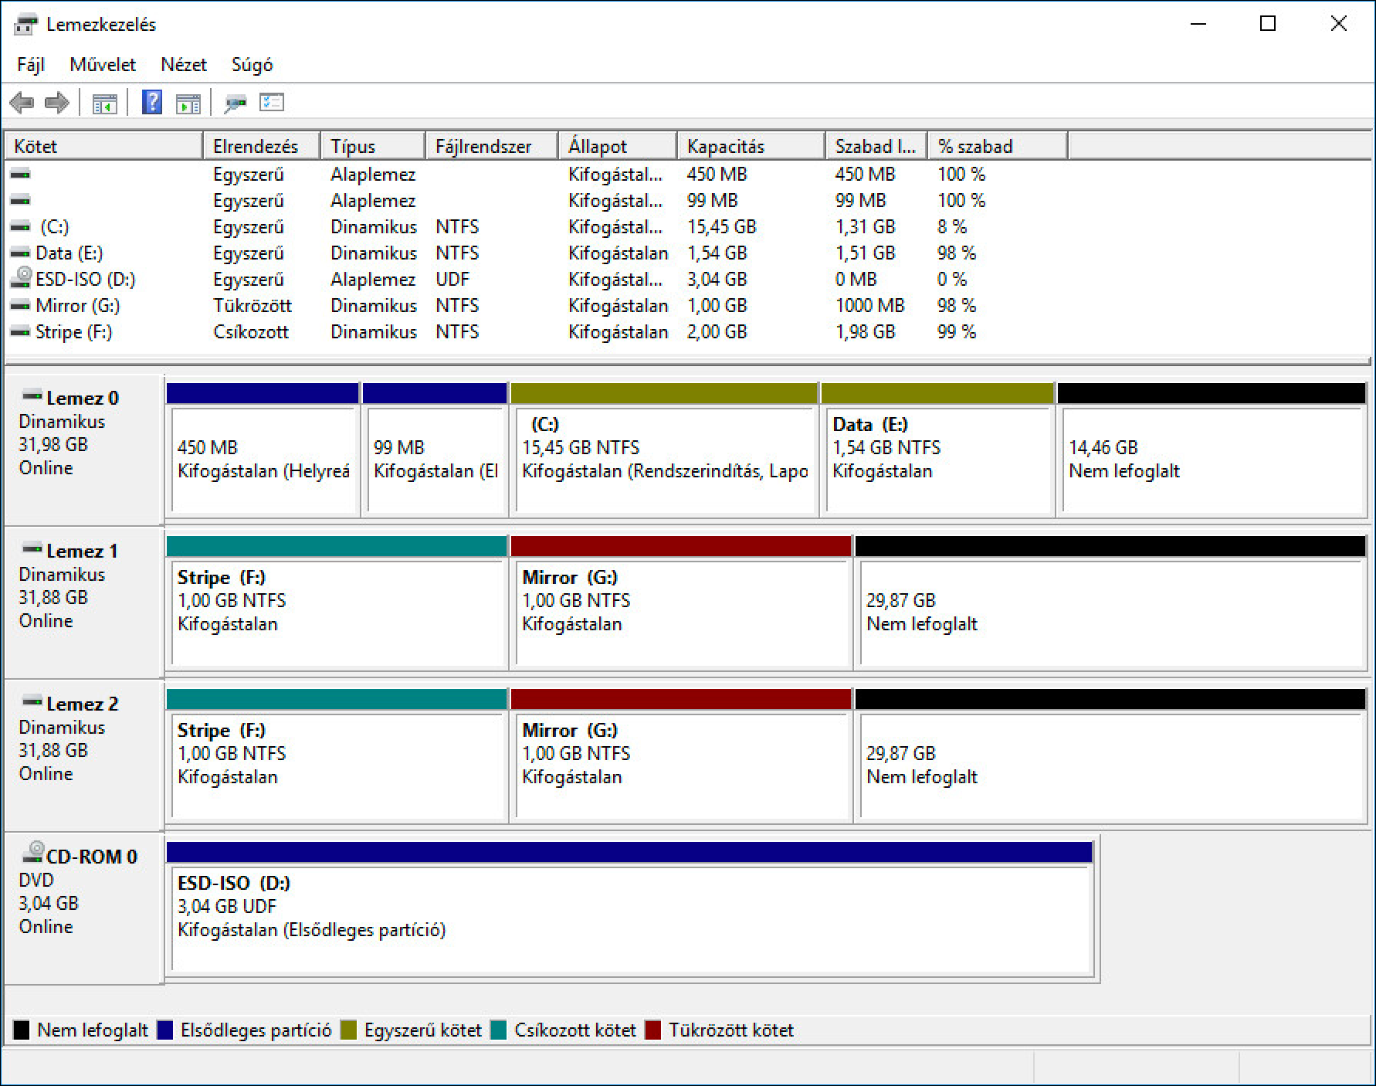Click the disk icon beside Lemez 2
1376x1086 pixels.
[x=32, y=701]
